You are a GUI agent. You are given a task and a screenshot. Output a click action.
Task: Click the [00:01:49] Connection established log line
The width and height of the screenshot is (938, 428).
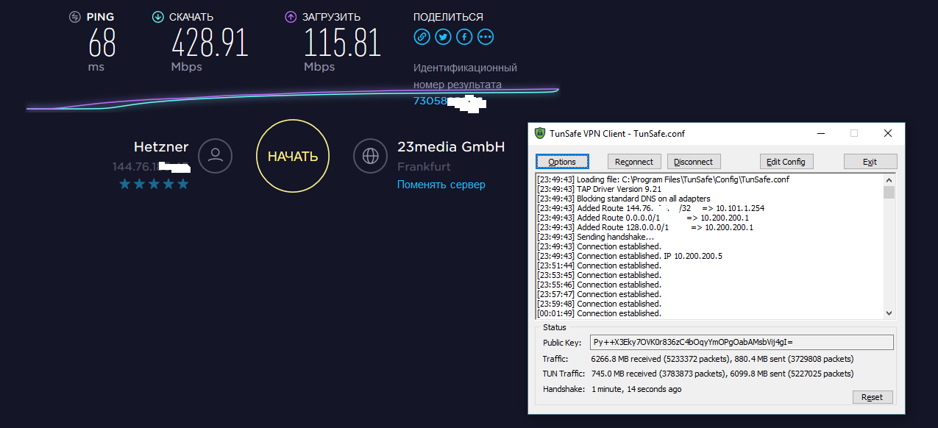tap(599, 313)
